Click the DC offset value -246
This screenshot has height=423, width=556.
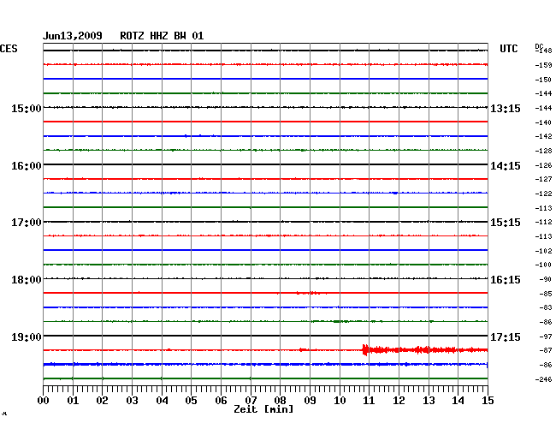[x=543, y=379]
